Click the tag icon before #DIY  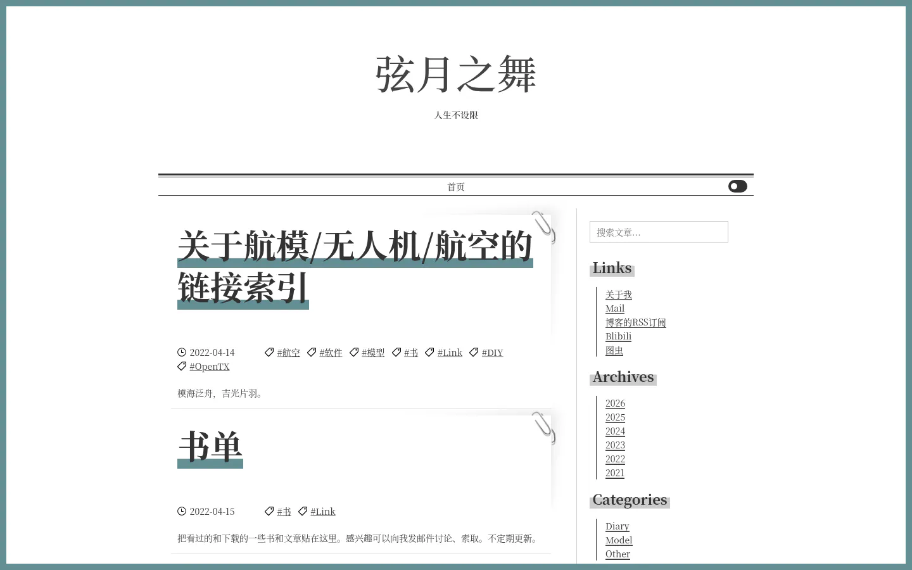tap(474, 352)
